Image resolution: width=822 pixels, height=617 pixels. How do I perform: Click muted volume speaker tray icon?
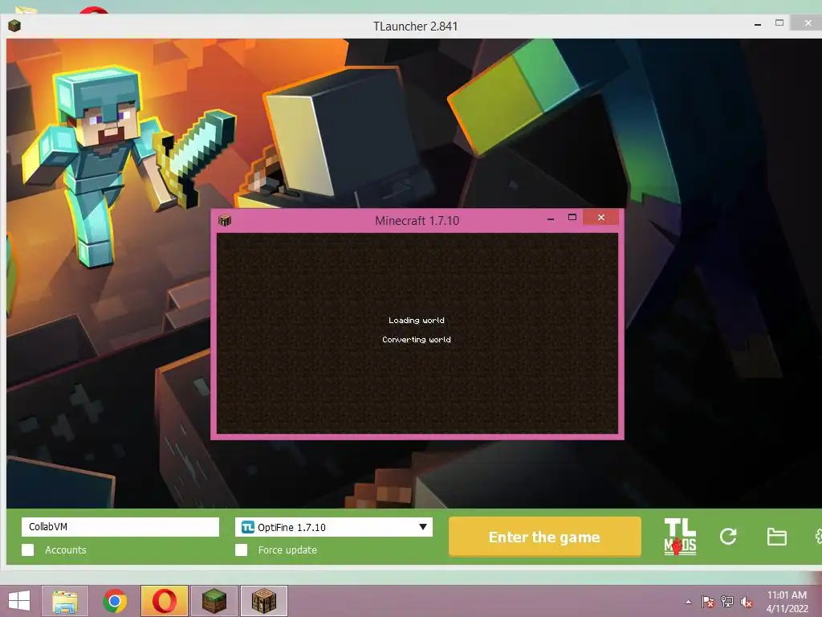click(x=746, y=602)
